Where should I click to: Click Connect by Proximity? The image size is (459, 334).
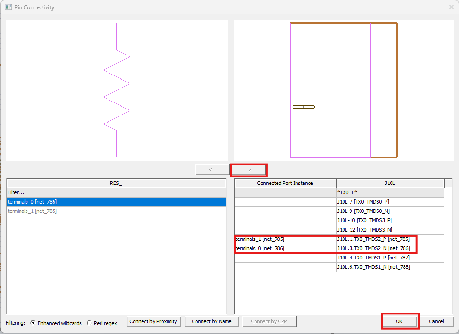154,321
